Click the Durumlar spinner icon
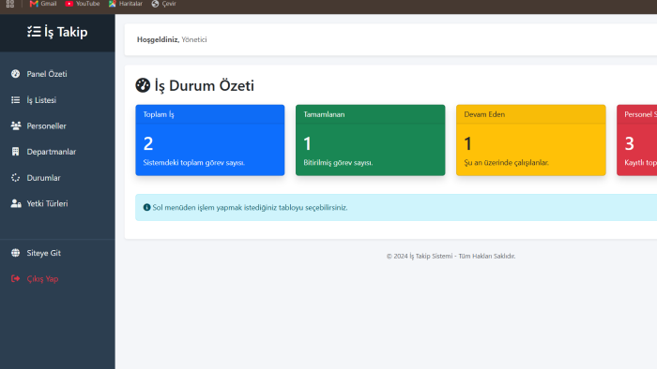The image size is (657, 369). click(x=16, y=178)
